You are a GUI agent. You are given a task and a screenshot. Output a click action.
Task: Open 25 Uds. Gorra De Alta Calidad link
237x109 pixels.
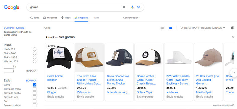click(x=208, y=80)
